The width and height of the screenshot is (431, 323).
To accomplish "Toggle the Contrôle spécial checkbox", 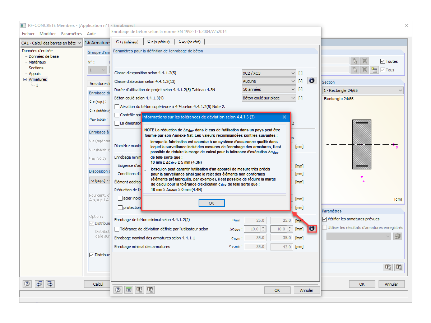I will pos(117,115).
